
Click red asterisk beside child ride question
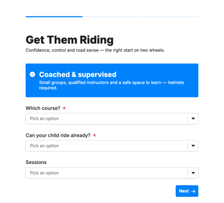[x=94, y=135]
